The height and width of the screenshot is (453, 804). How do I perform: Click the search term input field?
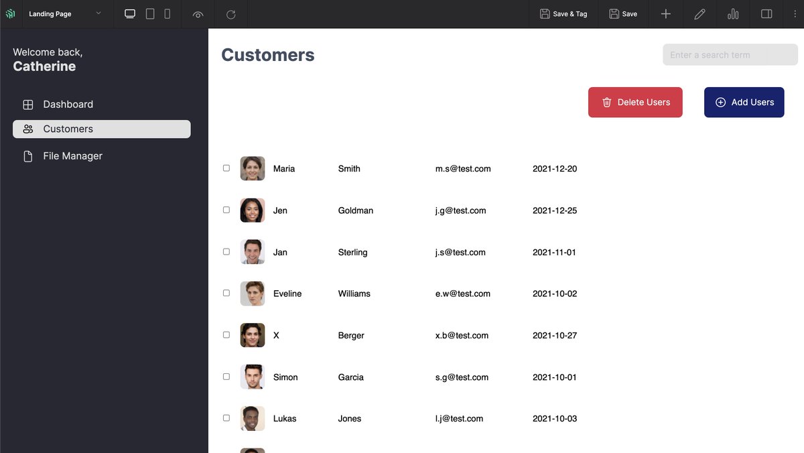(x=730, y=55)
